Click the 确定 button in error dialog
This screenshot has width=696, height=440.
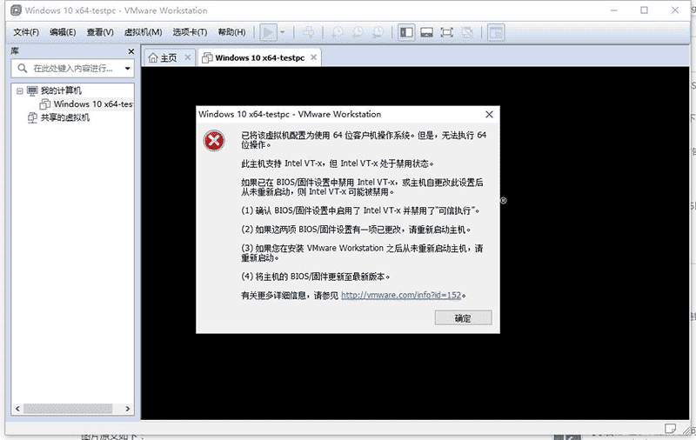point(463,318)
